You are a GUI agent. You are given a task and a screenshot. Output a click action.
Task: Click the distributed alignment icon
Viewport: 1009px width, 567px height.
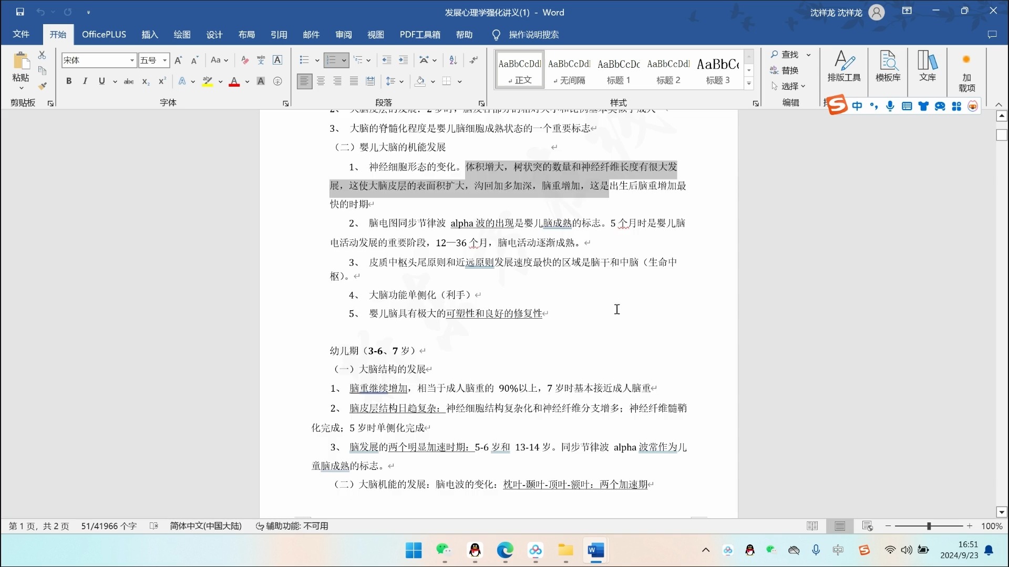[x=370, y=81]
